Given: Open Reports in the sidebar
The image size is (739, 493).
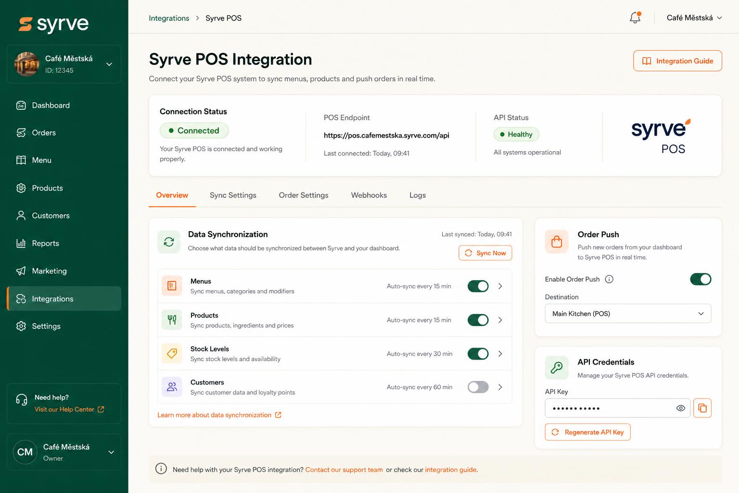Looking at the screenshot, I should [64, 244].
